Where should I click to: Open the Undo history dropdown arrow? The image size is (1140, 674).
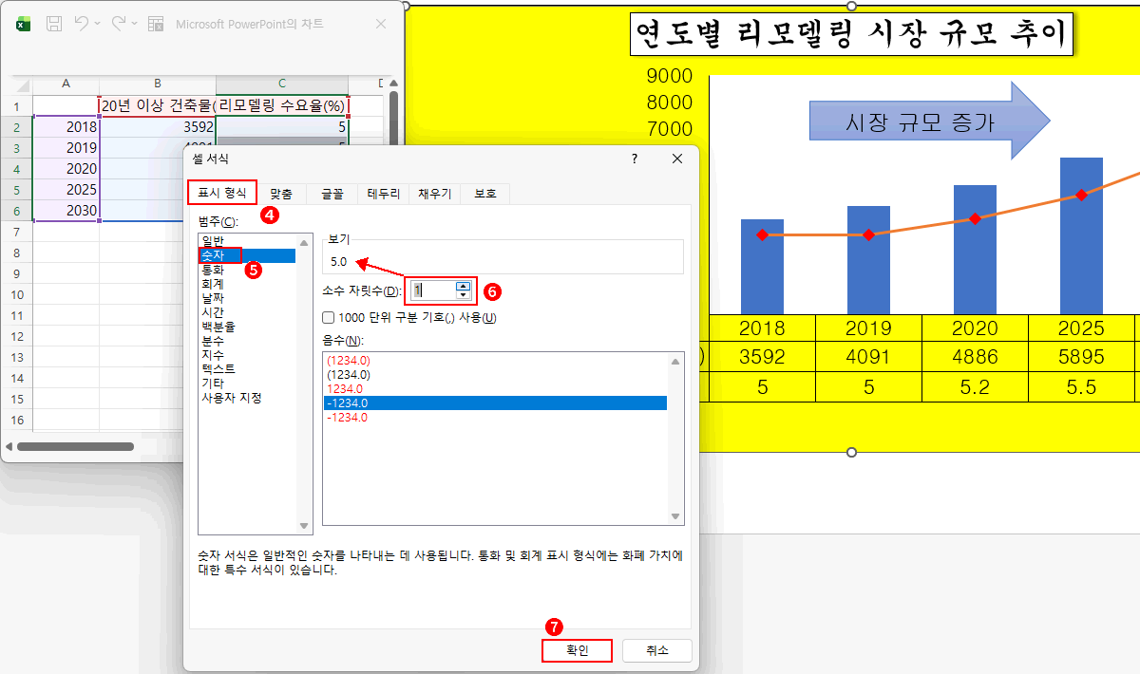click(98, 23)
